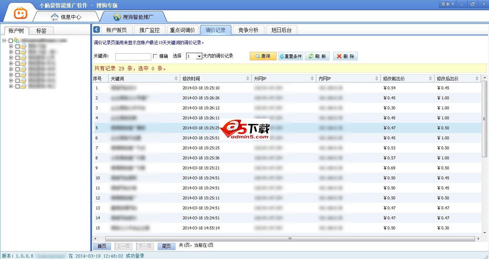Click the orange app logo icon
Screen dimensions: 489x259
pyautogui.click(x=20, y=13)
